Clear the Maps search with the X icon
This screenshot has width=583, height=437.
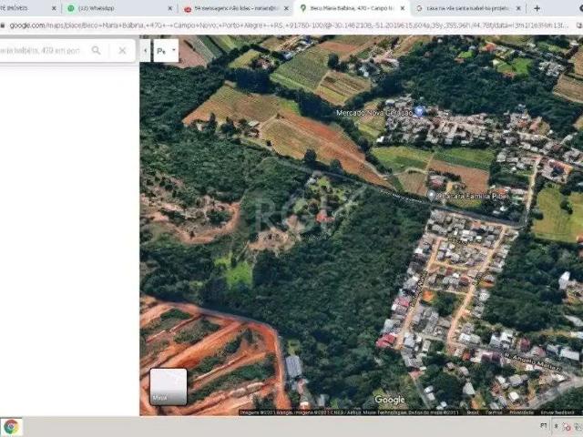[122, 50]
